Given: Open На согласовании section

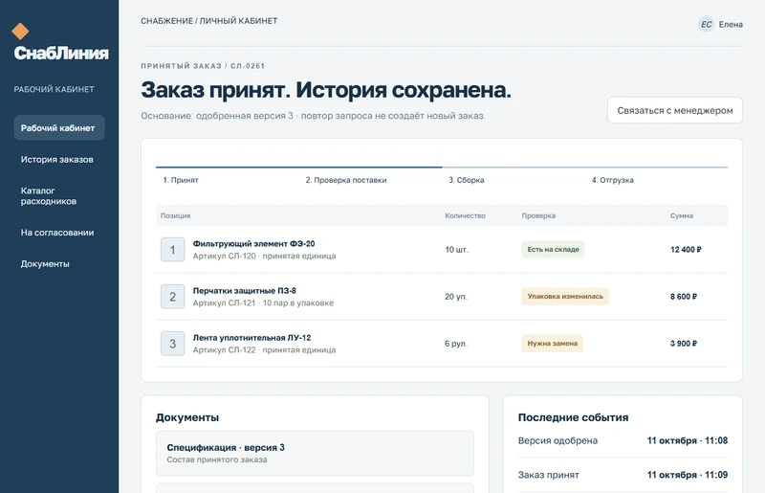Looking at the screenshot, I should pos(59,233).
